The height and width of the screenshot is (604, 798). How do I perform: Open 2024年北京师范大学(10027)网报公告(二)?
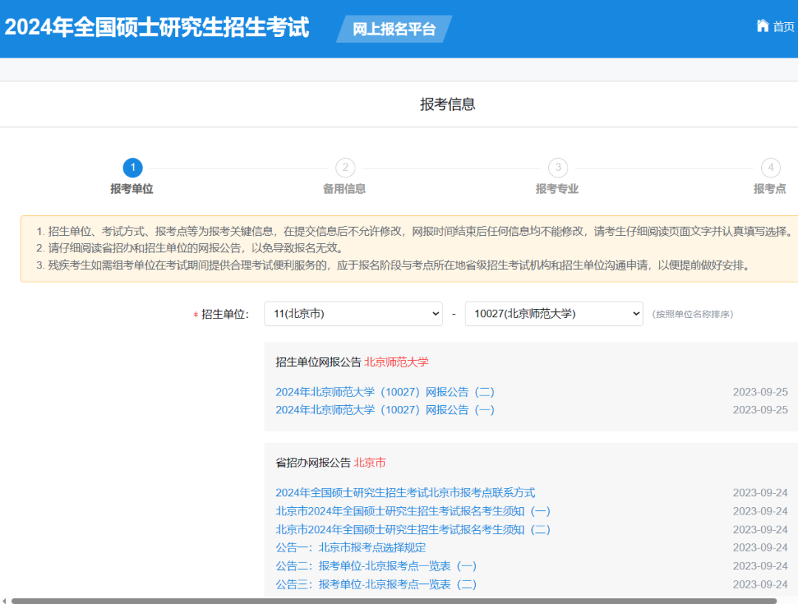[x=385, y=392]
